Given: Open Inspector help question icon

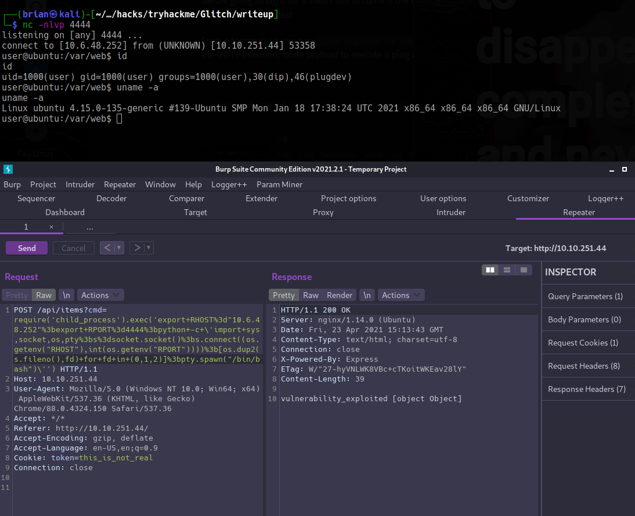Looking at the screenshot, I should (616, 273).
